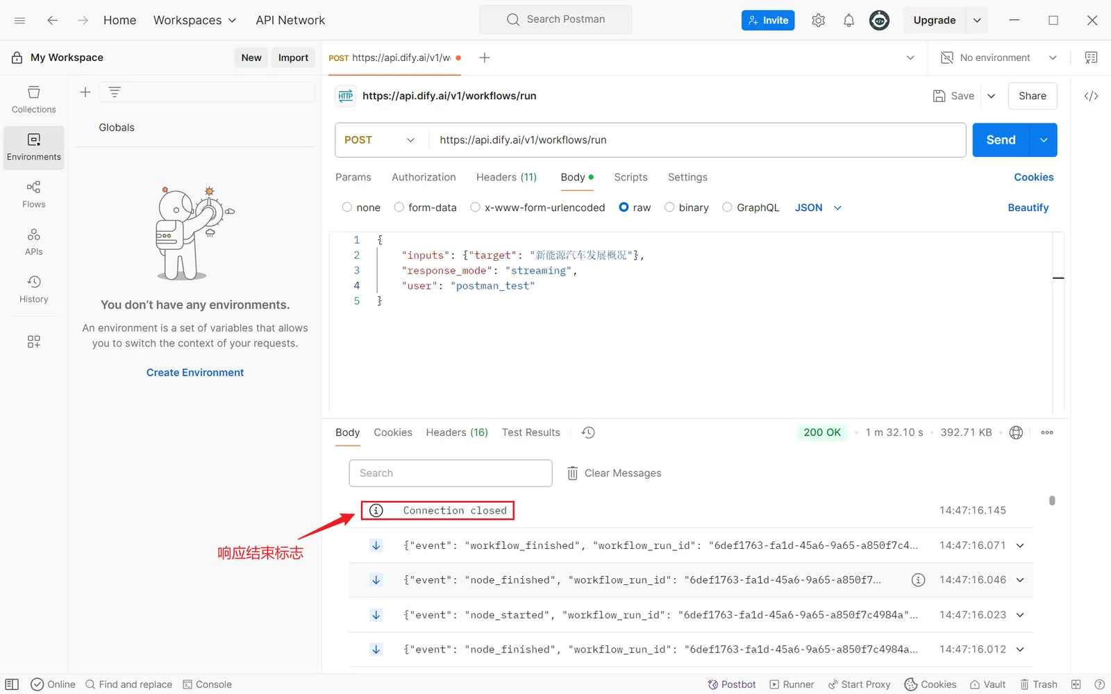Open Runner in the status bar
This screenshot has height=694, width=1111.
click(792, 684)
